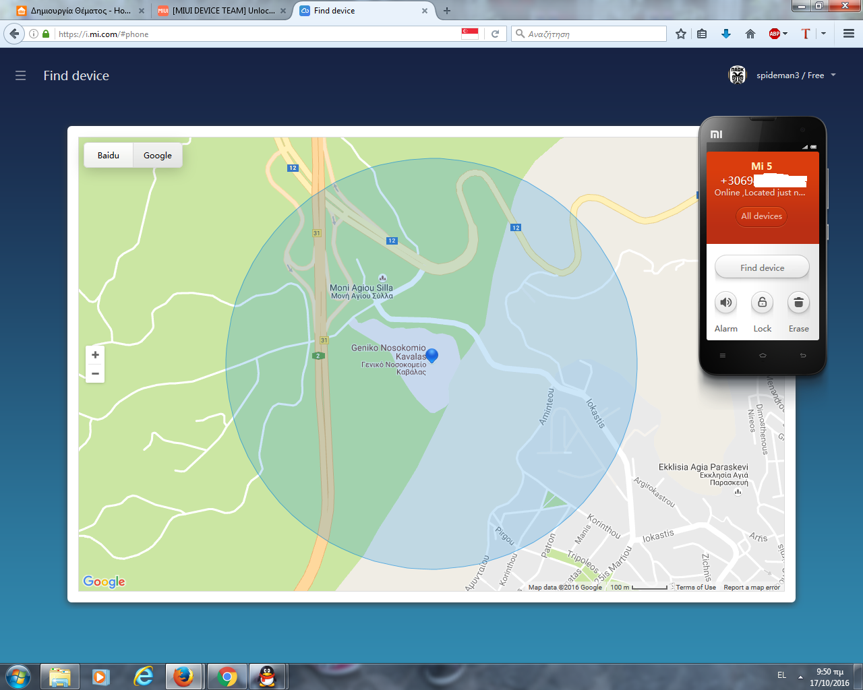Open a new browser tab
Image resolution: width=863 pixels, height=690 pixels.
tap(447, 11)
